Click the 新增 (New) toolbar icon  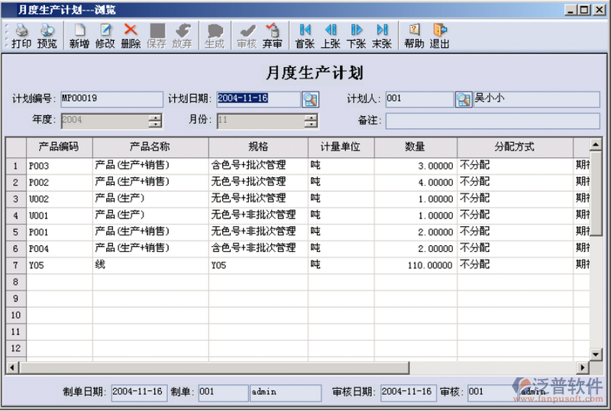point(79,36)
